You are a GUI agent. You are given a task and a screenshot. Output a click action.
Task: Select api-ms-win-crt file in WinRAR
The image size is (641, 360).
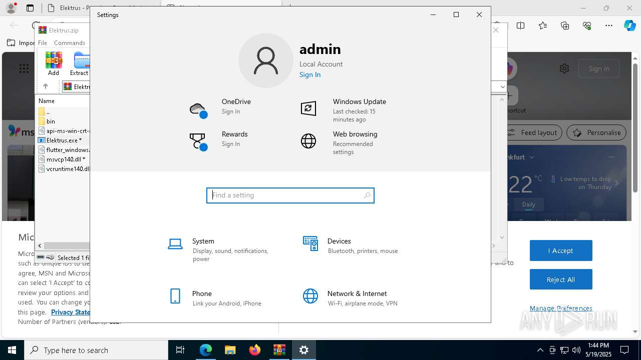pos(64,131)
